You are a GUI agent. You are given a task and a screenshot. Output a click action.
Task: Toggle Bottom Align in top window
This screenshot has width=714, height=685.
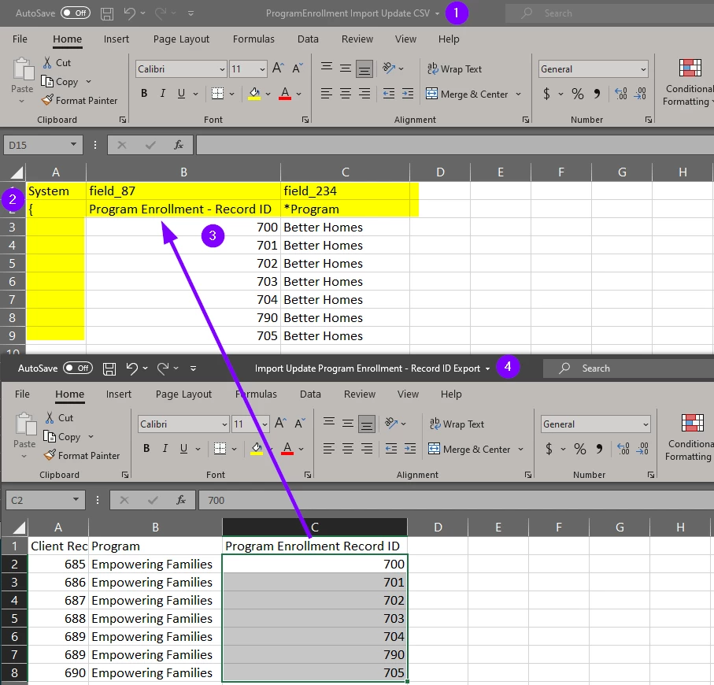(x=364, y=68)
